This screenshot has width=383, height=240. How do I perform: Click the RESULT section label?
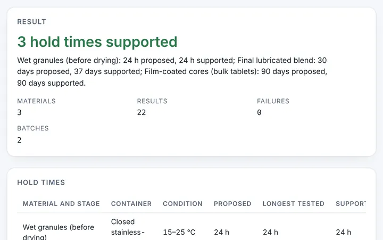click(x=31, y=22)
